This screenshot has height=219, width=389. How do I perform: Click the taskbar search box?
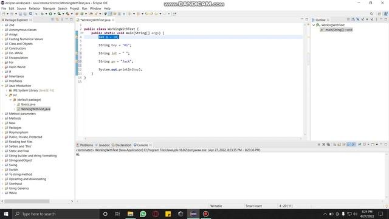click(x=55, y=214)
